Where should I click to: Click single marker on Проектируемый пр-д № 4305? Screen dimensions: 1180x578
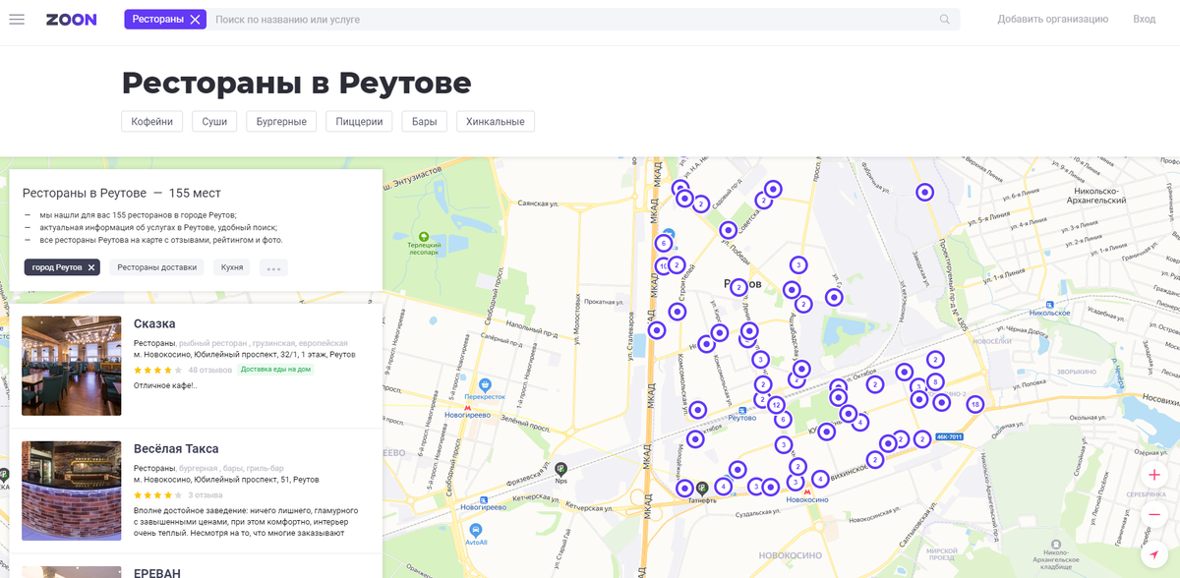pos(924,193)
